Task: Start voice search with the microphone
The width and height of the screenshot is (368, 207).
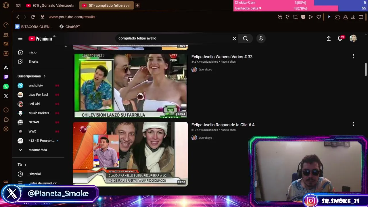Action: [261, 38]
